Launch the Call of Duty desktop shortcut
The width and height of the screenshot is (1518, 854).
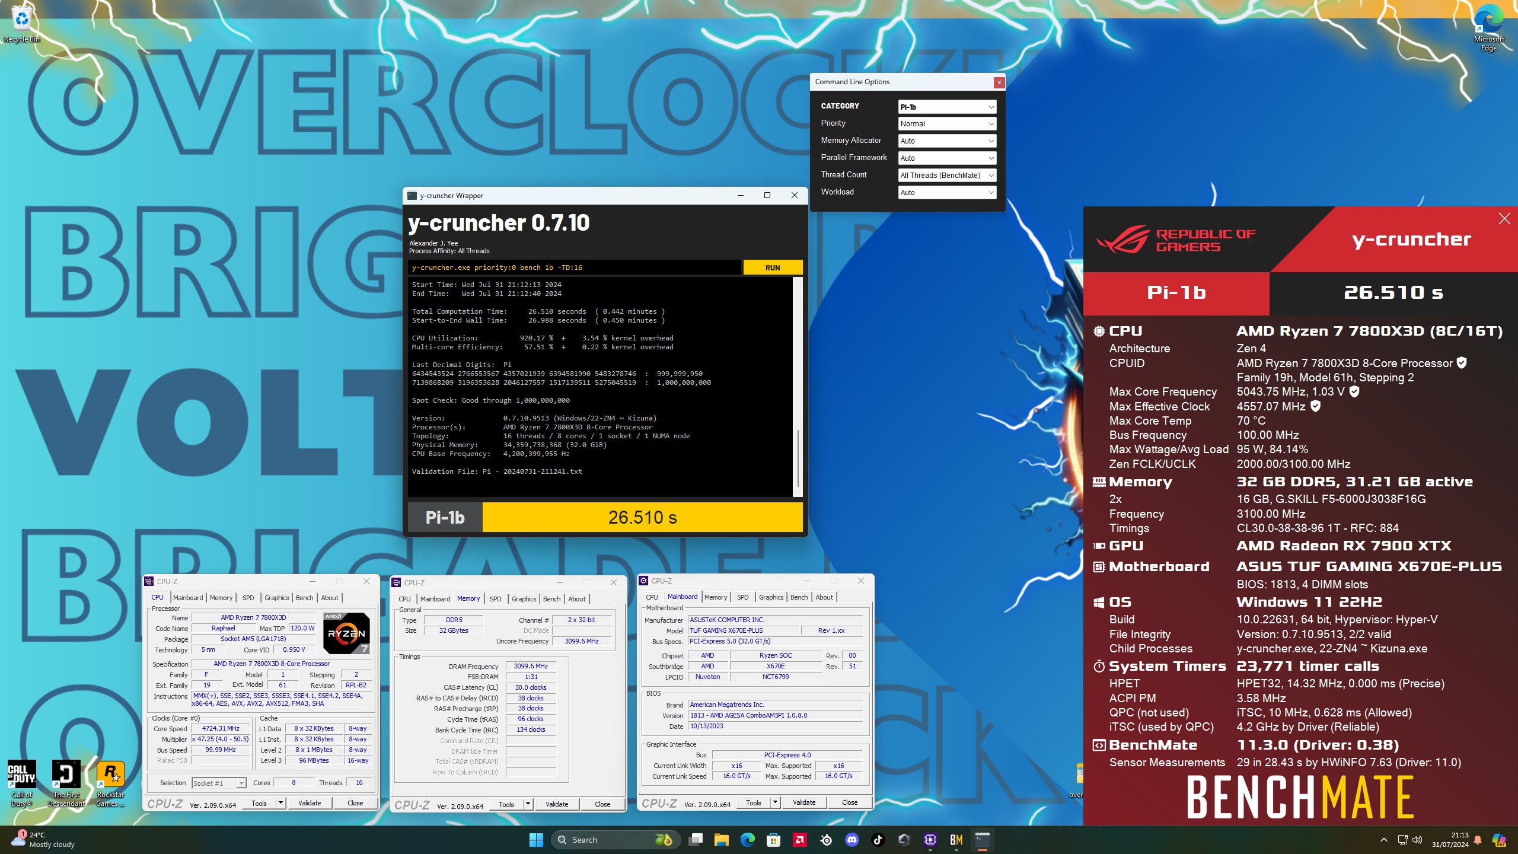pyautogui.click(x=22, y=783)
